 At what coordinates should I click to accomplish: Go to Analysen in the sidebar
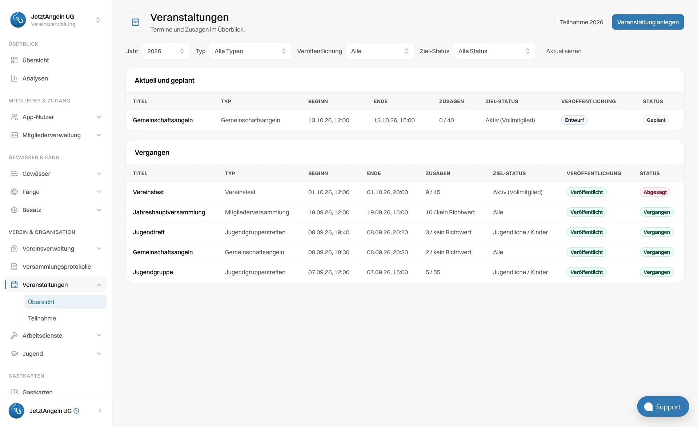(x=56, y=78)
